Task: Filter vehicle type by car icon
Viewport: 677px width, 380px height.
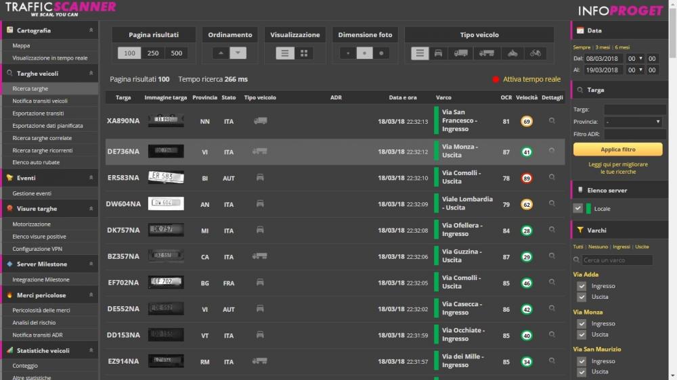Action: (438, 53)
